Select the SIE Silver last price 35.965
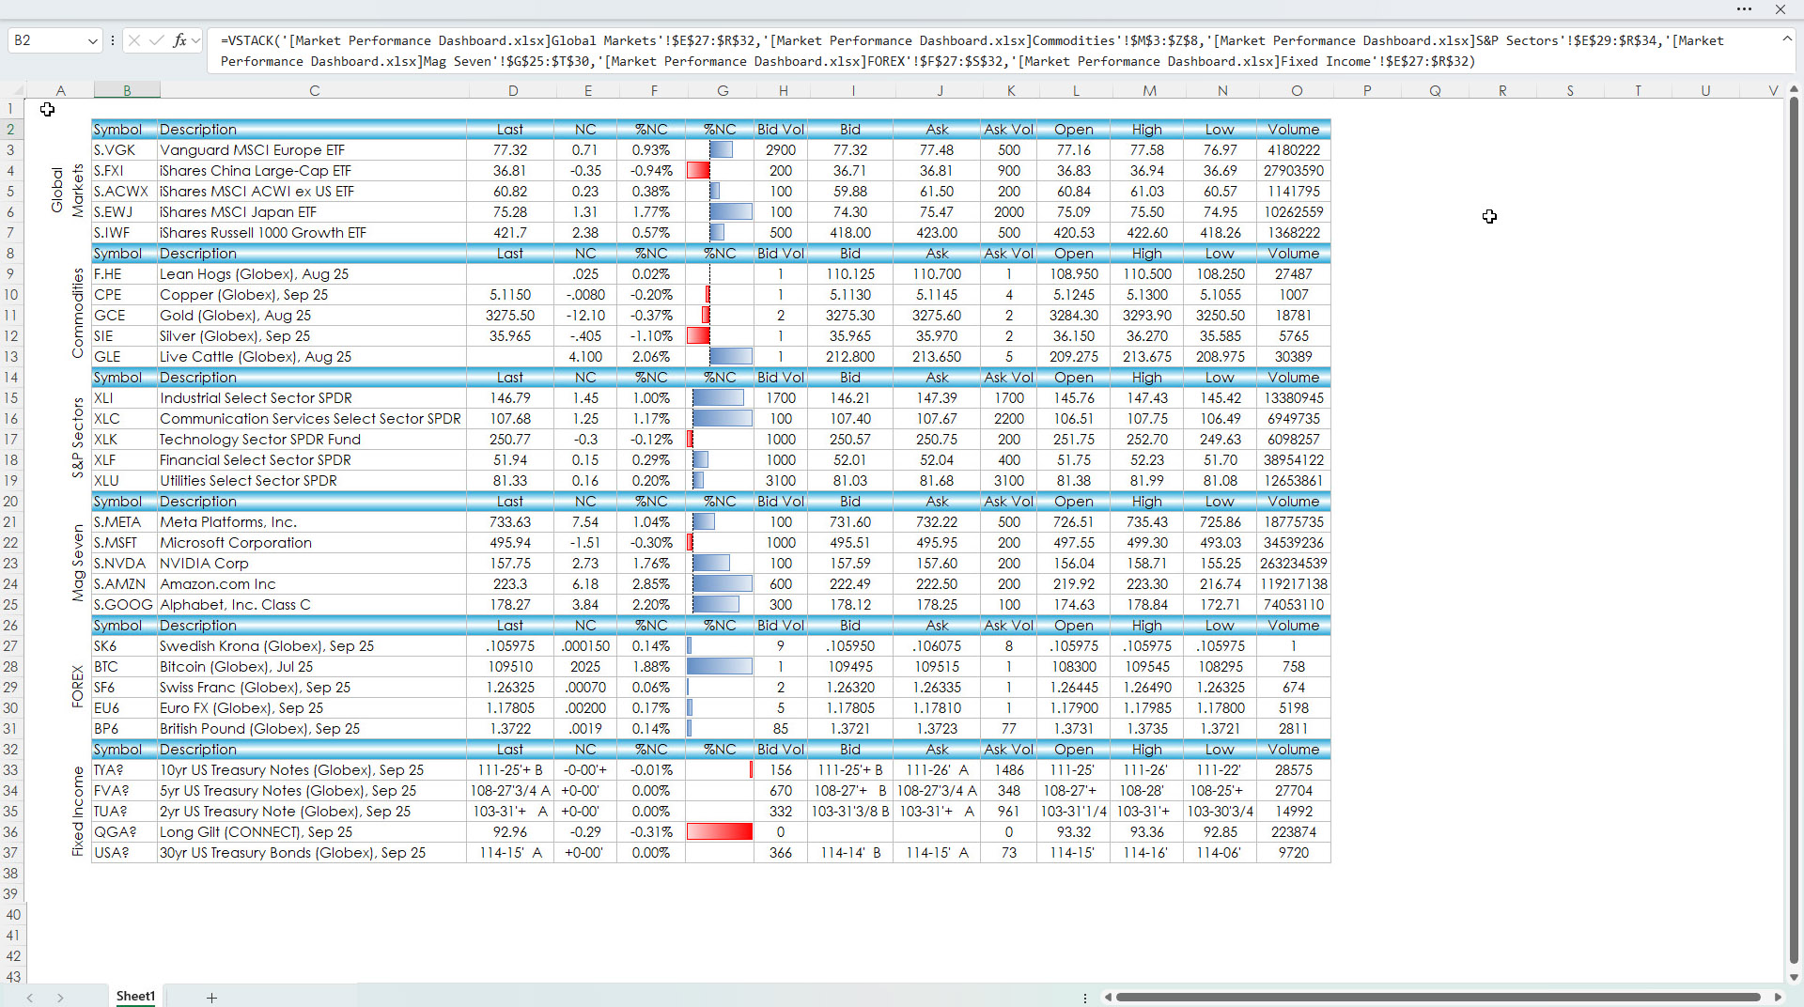This screenshot has width=1804, height=1007. click(510, 336)
